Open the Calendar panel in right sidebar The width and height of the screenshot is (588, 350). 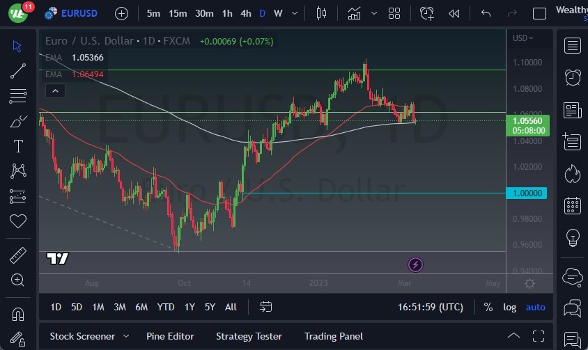tap(573, 205)
